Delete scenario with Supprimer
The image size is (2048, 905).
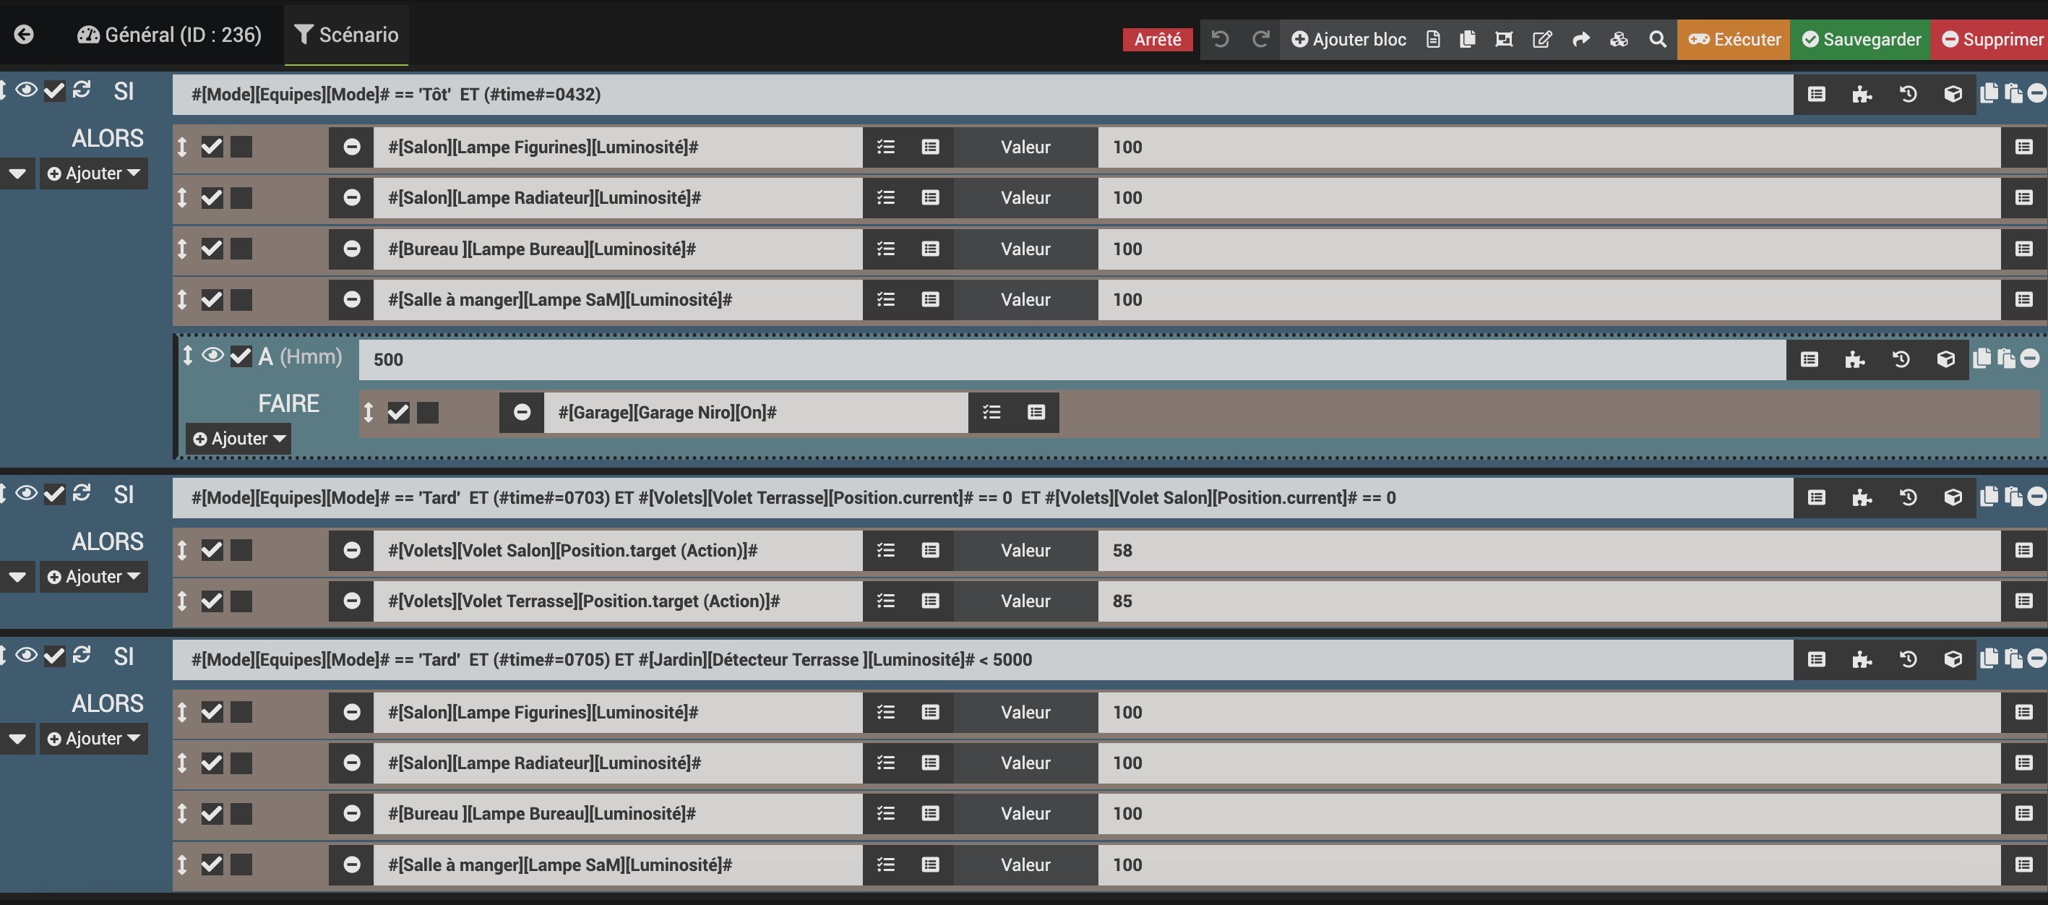click(1989, 39)
